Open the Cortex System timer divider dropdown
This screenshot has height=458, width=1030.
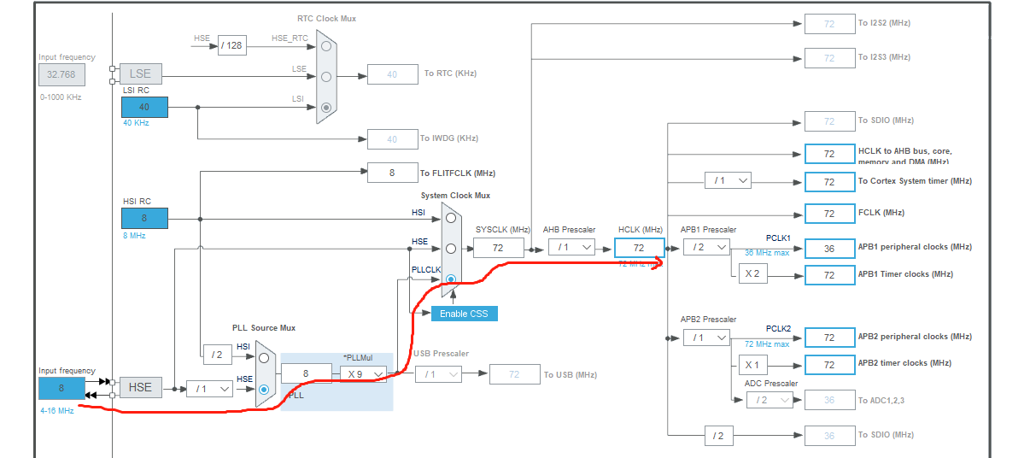click(728, 180)
